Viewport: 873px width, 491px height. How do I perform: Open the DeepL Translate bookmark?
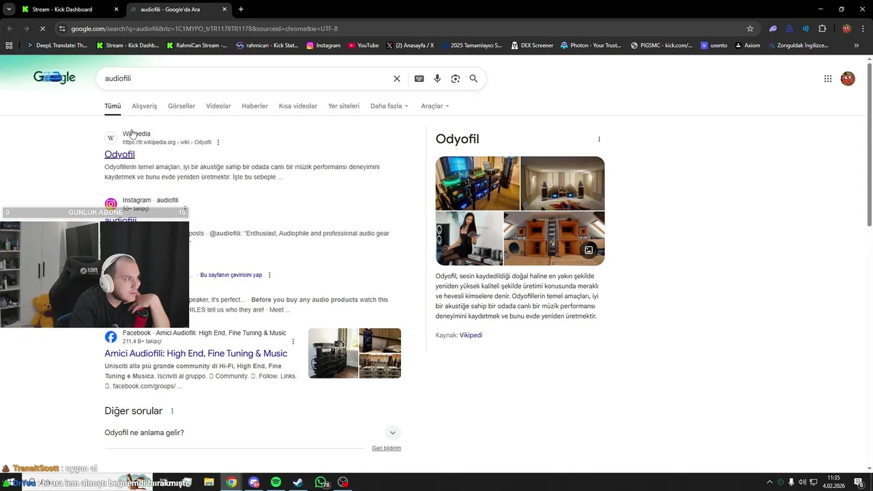57,46
